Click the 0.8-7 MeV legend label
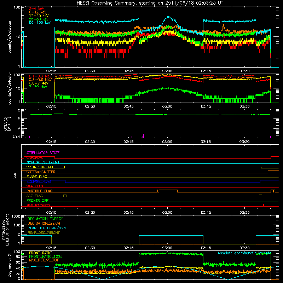283x283 pixels. tap(39, 83)
